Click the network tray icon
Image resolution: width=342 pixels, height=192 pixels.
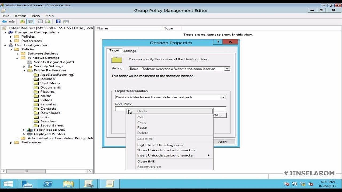302,184
